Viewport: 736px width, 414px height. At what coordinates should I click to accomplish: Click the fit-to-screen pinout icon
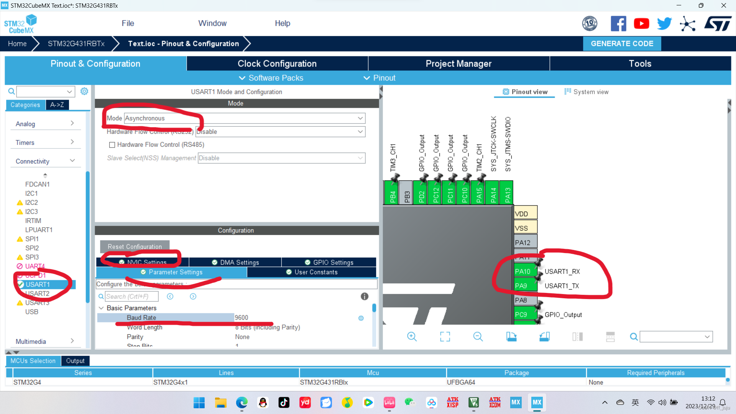(x=445, y=337)
